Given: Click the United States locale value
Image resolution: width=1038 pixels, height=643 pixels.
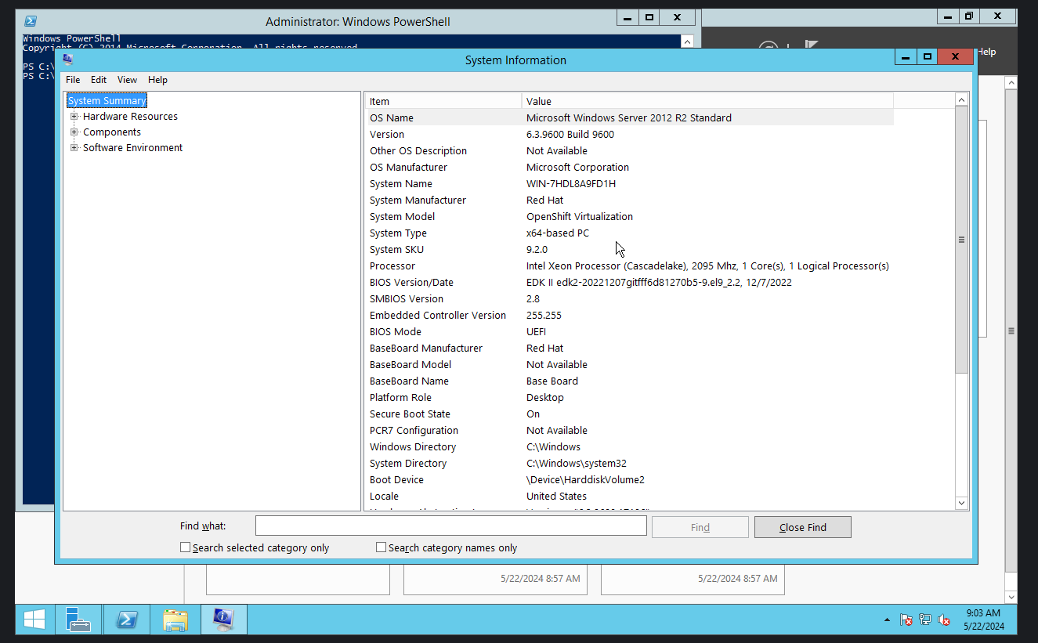Looking at the screenshot, I should 556,496.
